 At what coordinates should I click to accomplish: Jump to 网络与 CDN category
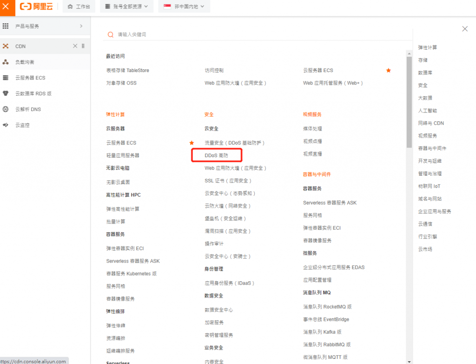431,123
